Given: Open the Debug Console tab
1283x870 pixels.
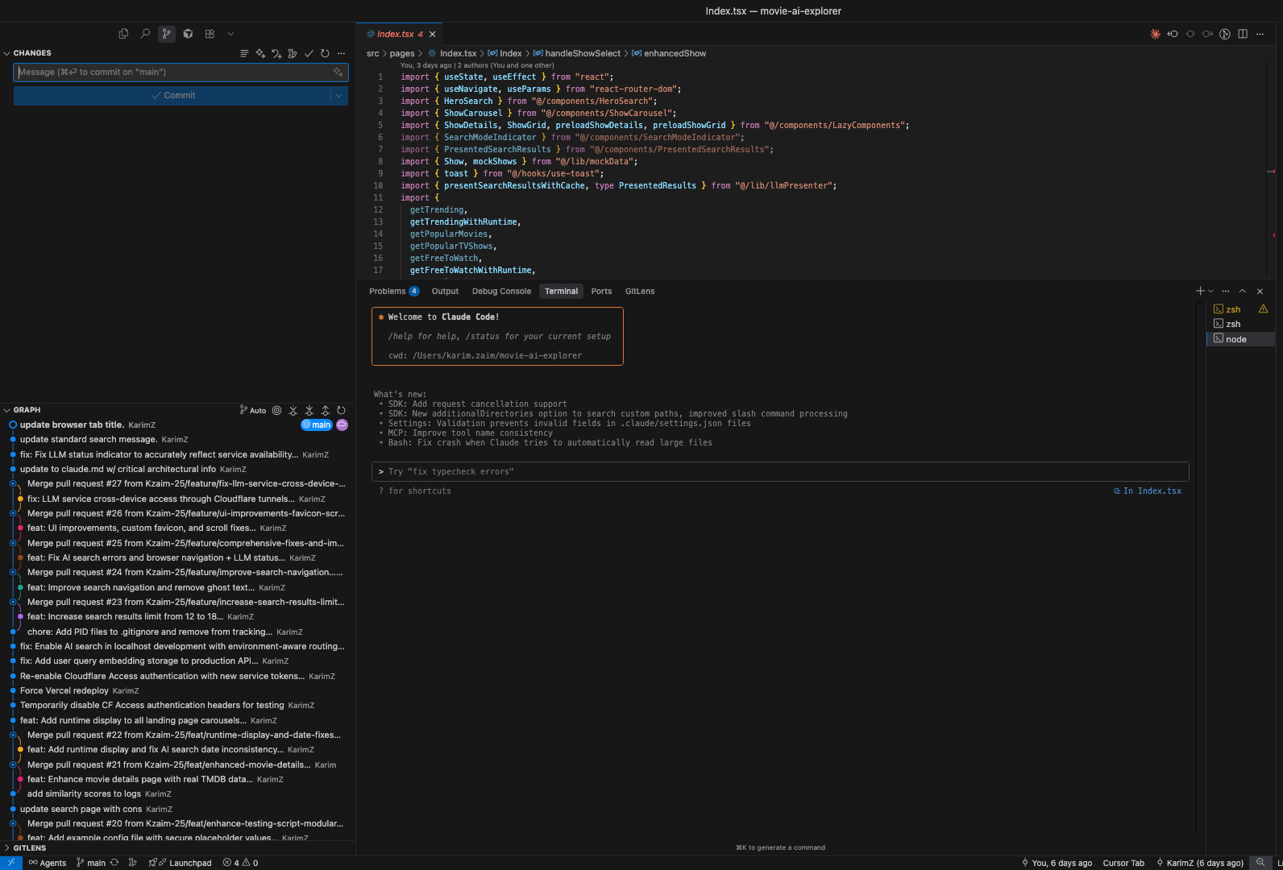Looking at the screenshot, I should point(501,291).
